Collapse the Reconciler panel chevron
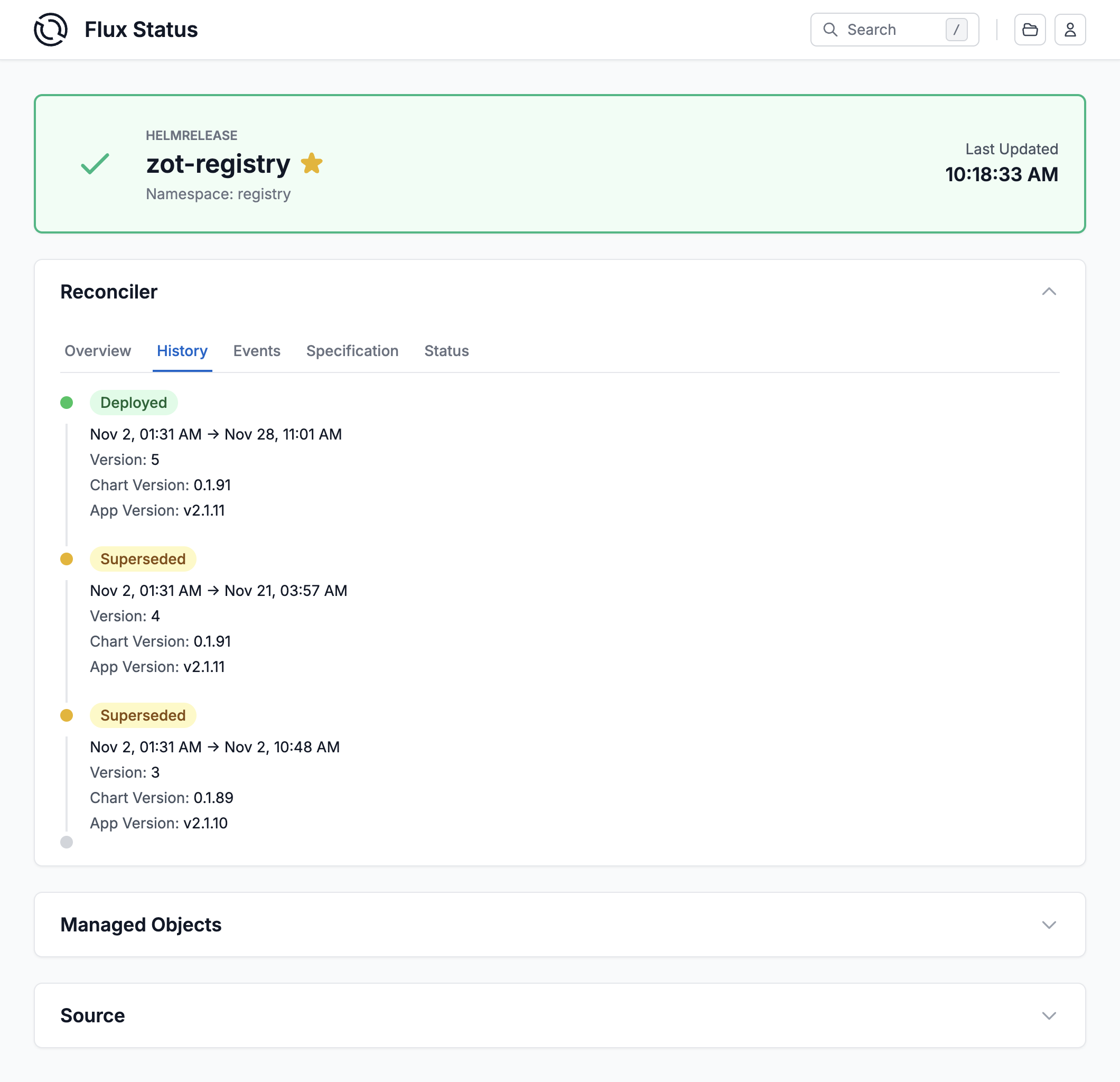This screenshot has height=1082, width=1120. [x=1048, y=292]
